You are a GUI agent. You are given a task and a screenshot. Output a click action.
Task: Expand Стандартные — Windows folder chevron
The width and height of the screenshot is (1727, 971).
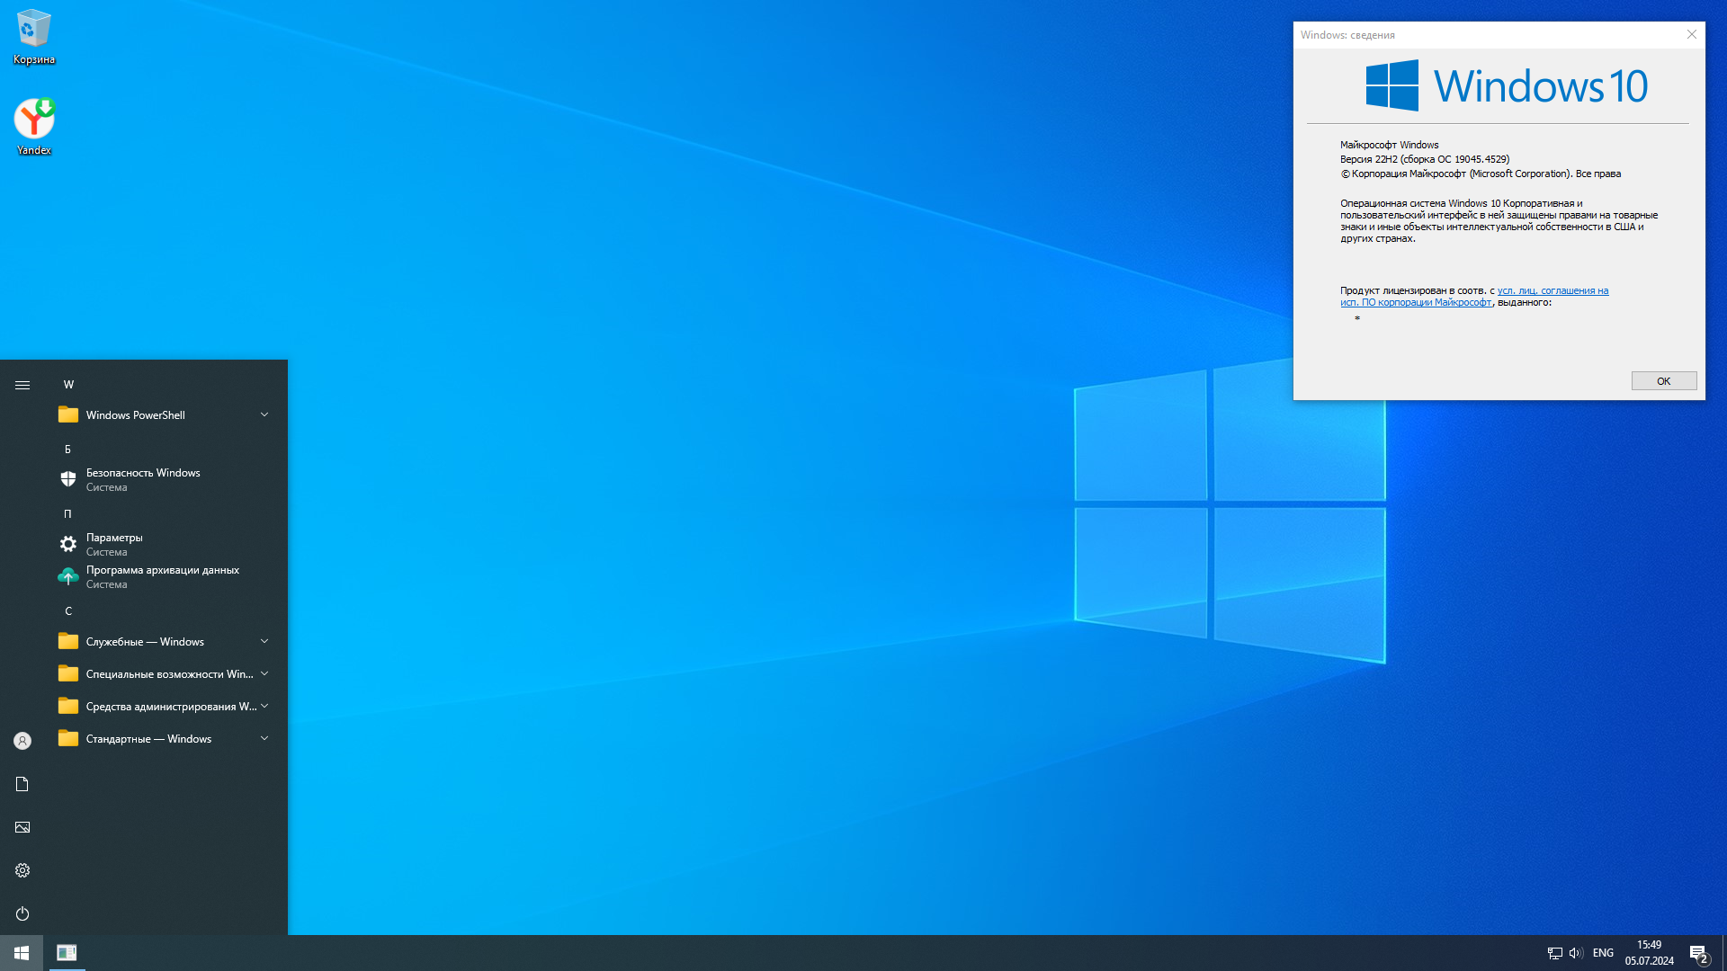click(x=264, y=739)
